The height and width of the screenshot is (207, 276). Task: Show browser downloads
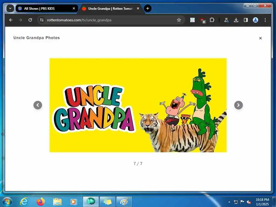coord(236,20)
